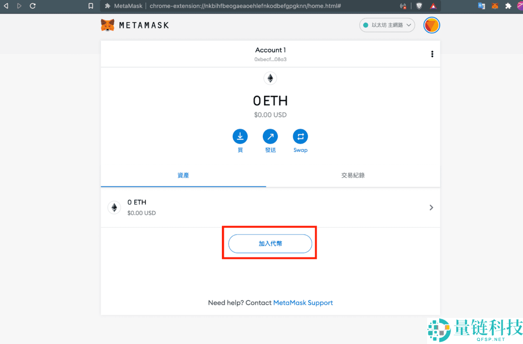
Task: Open the MetaMask Support link
Action: pyautogui.click(x=303, y=302)
